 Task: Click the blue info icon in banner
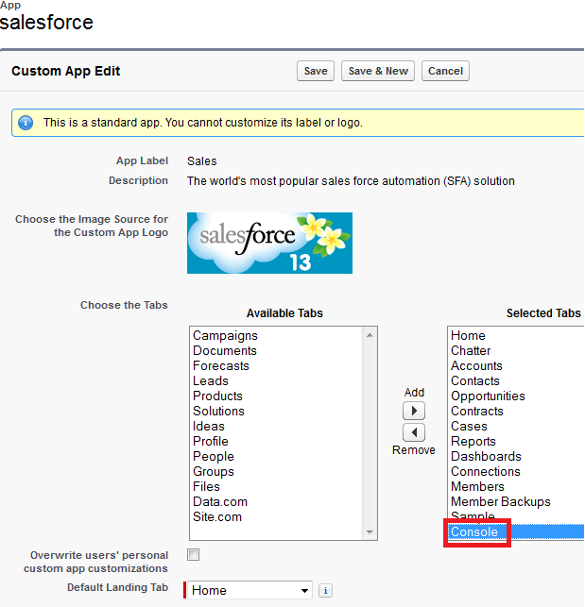(26, 123)
